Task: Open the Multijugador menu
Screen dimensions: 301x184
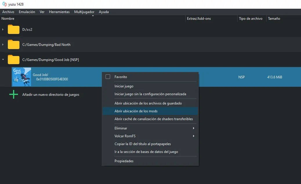Action: click(84, 12)
